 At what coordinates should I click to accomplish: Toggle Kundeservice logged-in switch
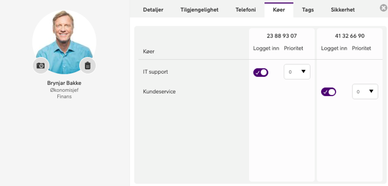[x=329, y=92]
